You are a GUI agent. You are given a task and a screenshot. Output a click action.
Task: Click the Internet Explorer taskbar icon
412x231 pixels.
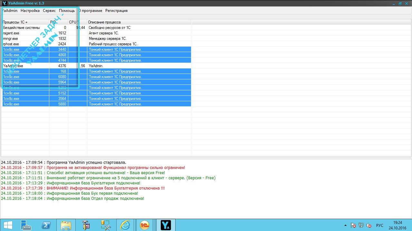[x=125, y=225]
